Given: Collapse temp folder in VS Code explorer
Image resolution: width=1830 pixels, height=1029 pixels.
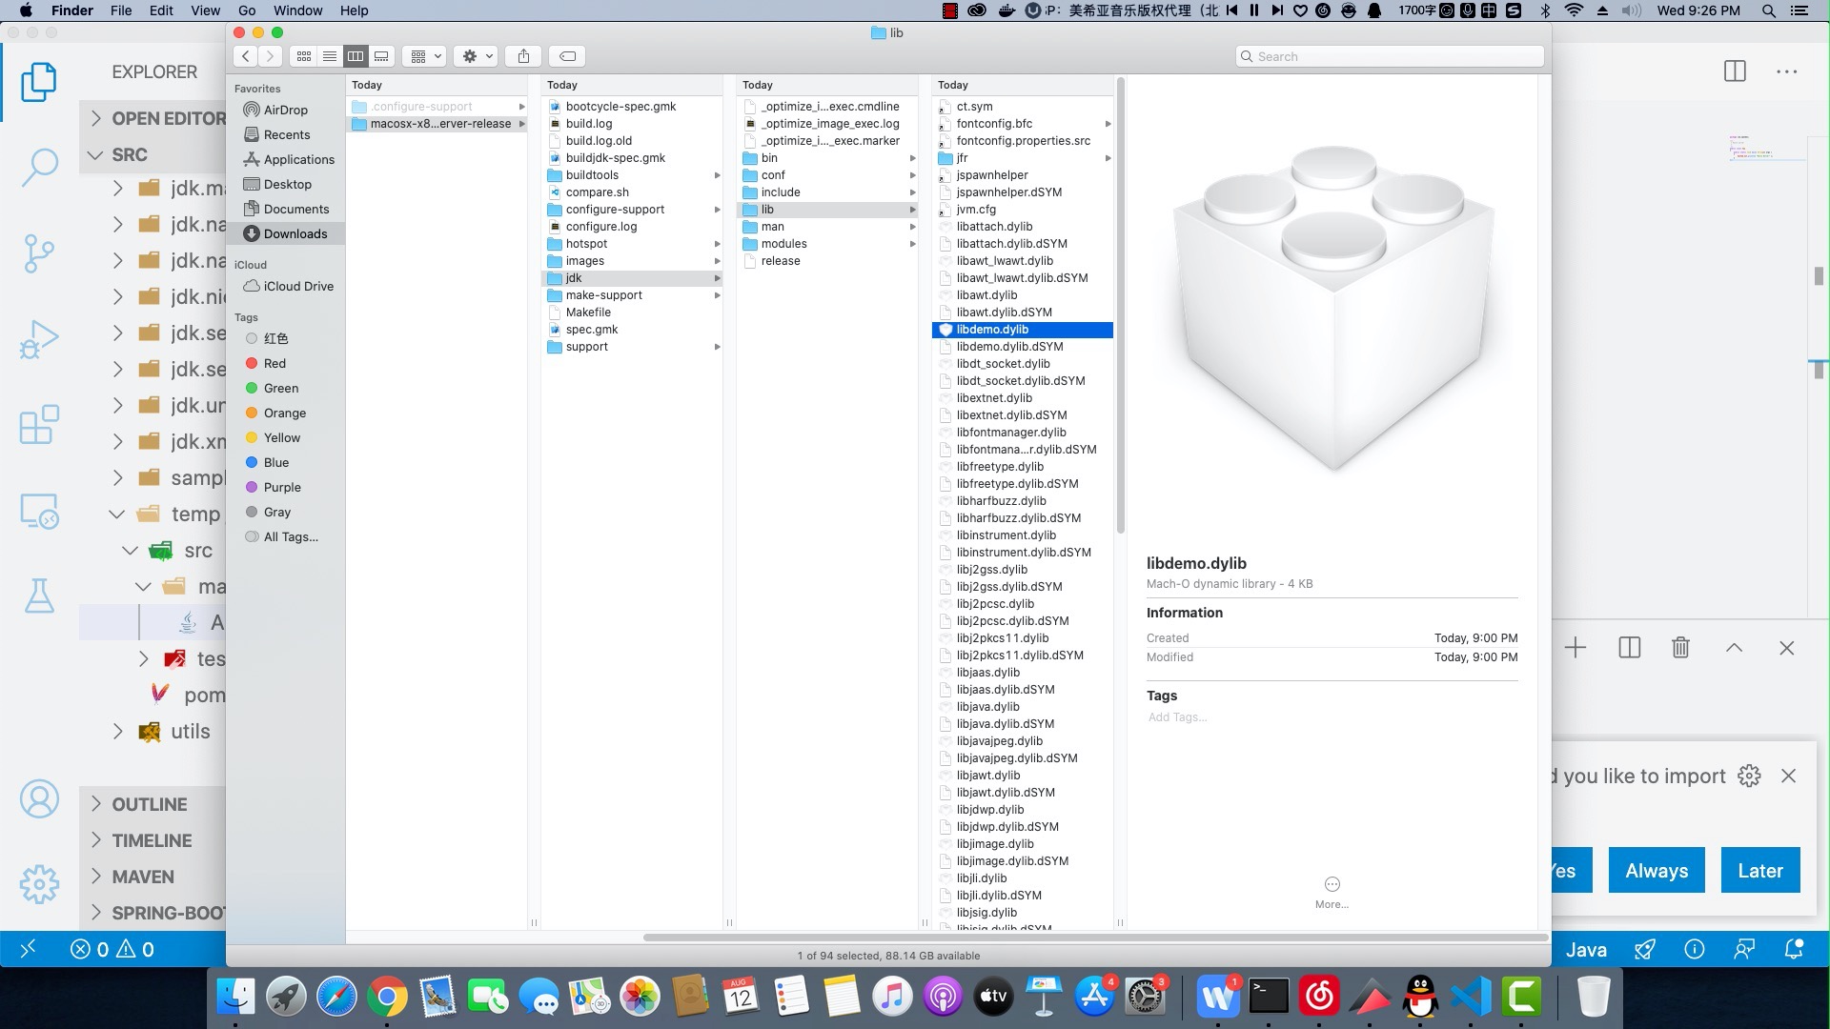Looking at the screenshot, I should 117,514.
